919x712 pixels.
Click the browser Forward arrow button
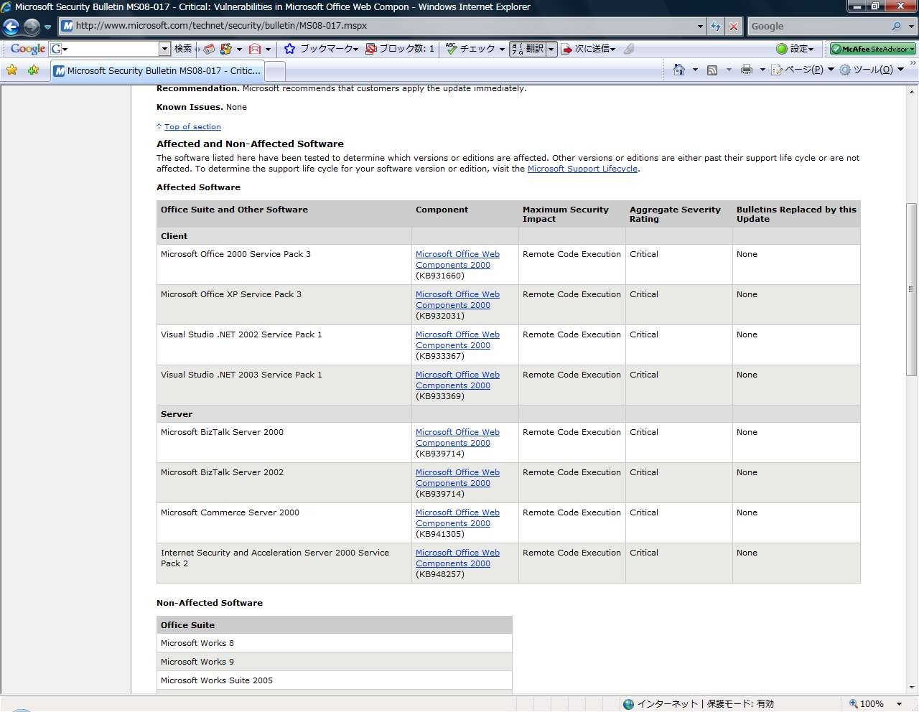[x=32, y=27]
